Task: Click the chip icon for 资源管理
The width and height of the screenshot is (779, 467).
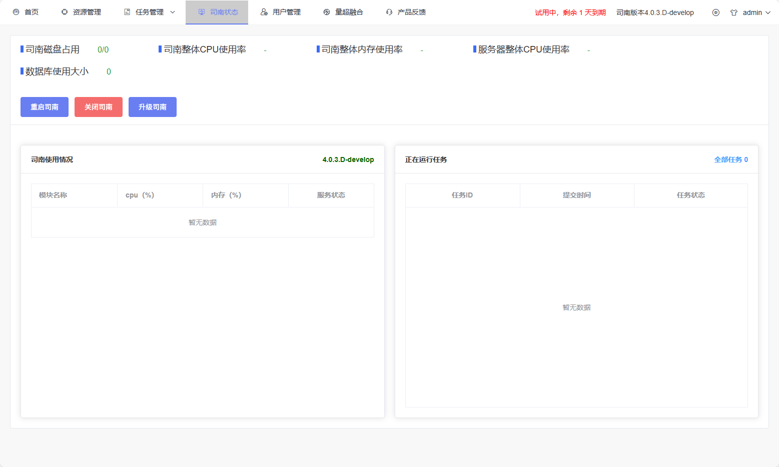Action: (65, 12)
